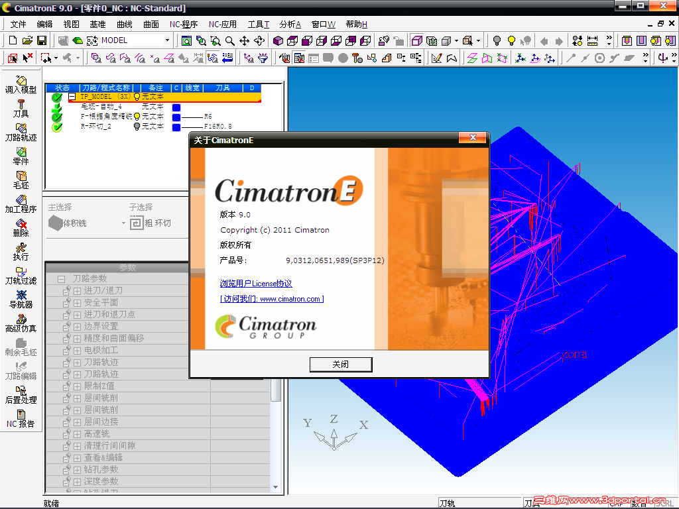
Task: Open the 曲面 menu
Action: 151,25
